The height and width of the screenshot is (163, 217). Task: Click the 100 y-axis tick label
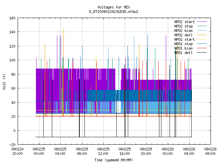click(12, 60)
